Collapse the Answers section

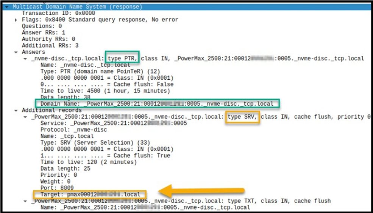[16, 52]
